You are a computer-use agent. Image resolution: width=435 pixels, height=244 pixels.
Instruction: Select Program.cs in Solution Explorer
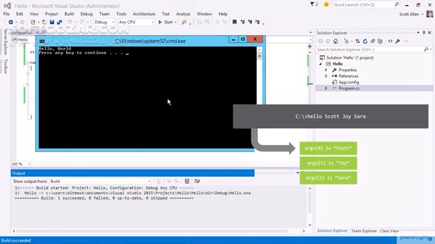click(349, 88)
